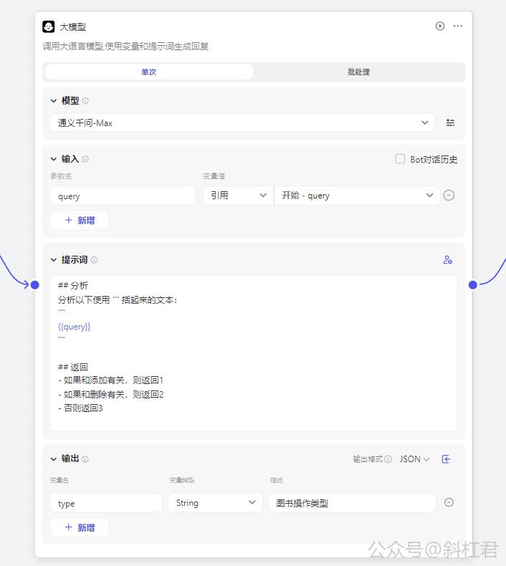Remove the query input parameter row
The image size is (506, 566).
(449, 196)
